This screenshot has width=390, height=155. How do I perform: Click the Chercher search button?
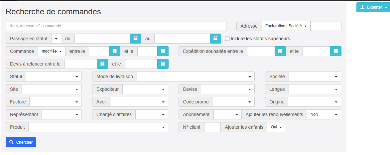point(21,142)
